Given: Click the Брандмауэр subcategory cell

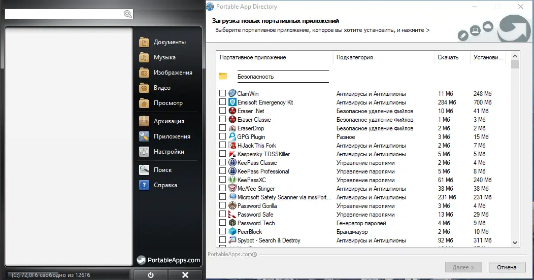Looking at the screenshot, I should point(352,232).
